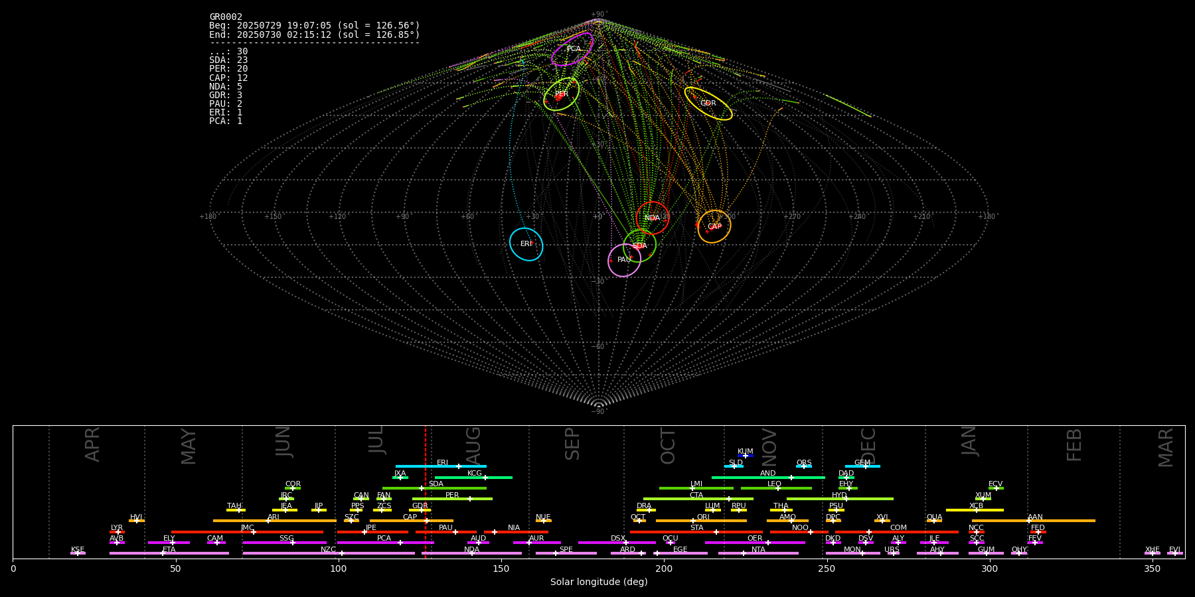Click the 'CAP: 12' count line
The width and height of the screenshot is (1195, 597).
[x=228, y=78]
